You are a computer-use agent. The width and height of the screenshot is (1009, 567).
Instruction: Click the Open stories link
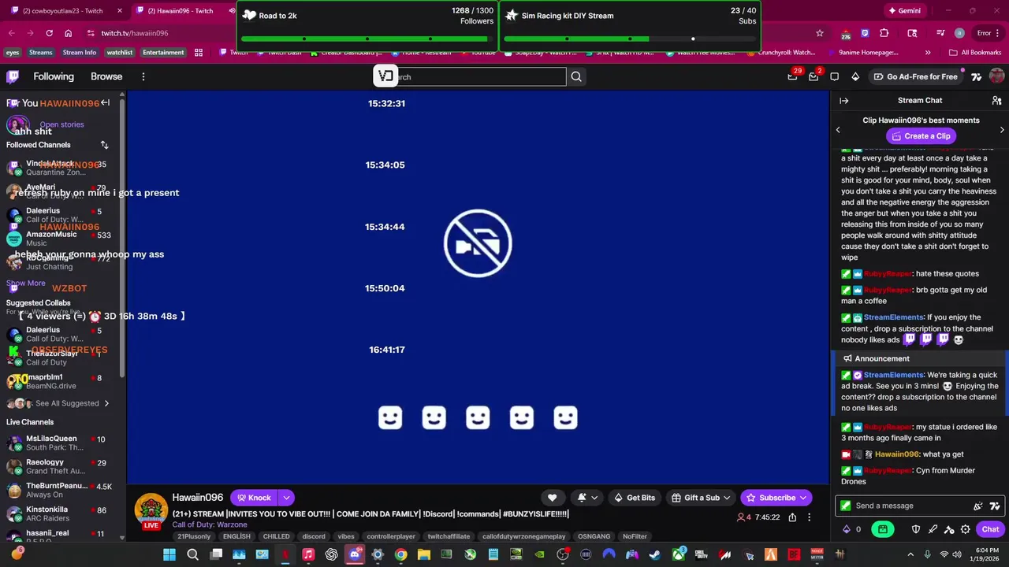[61, 124]
